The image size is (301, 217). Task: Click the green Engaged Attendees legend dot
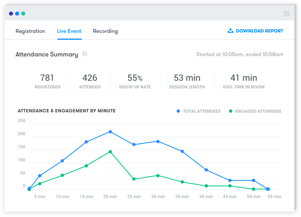click(x=231, y=111)
